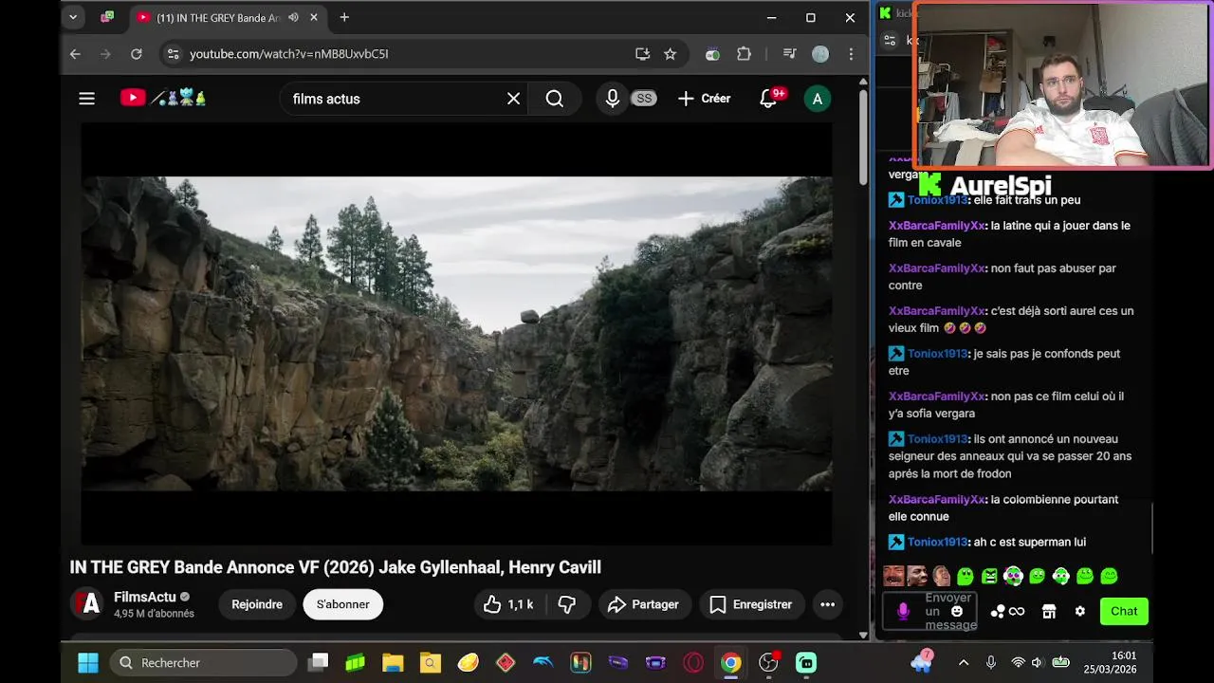Select angry green emote in chat row
The image size is (1214, 683).
point(989,576)
